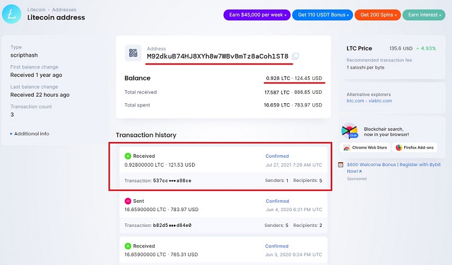The image size is (452, 265).
Task: Click the Firefox icon in Add-ons button
Action: (x=399, y=148)
